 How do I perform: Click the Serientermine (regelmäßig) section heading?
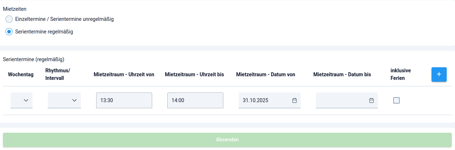34,59
